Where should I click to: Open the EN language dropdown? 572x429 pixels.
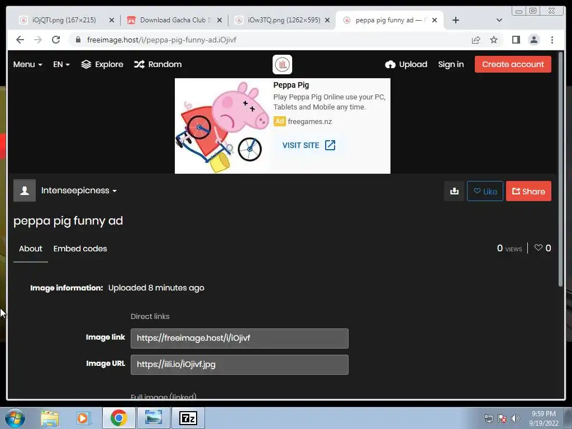(61, 64)
